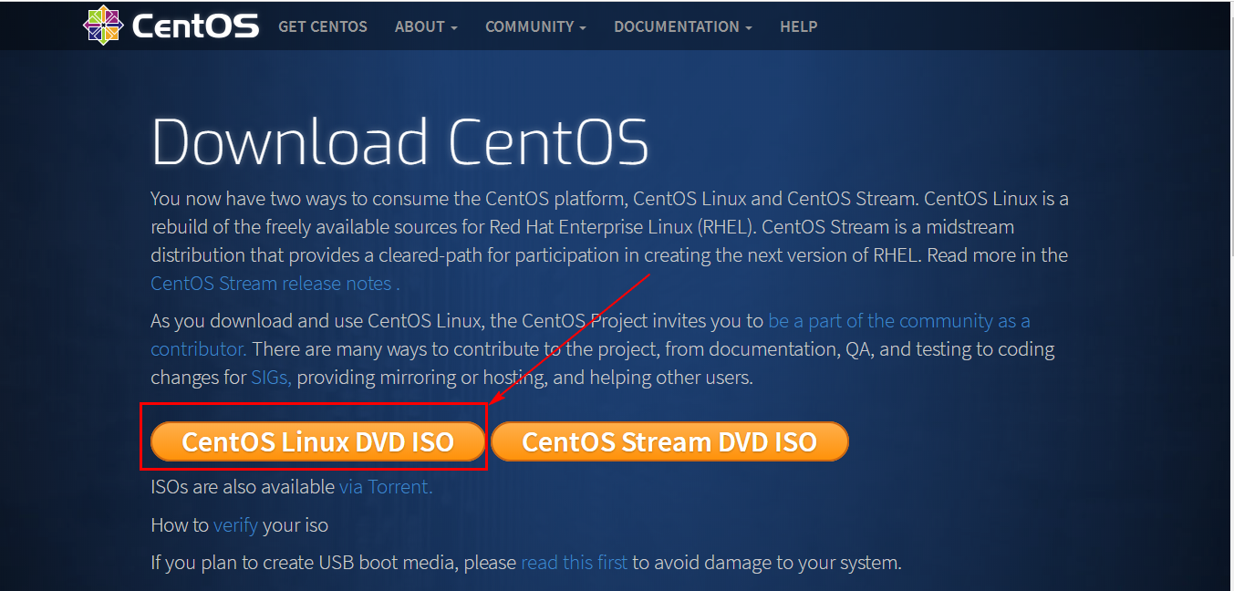The width and height of the screenshot is (1234, 591).
Task: Visit the SIGs link
Action: click(271, 378)
